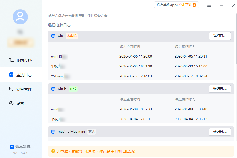Open 详细日志 for the win 本电脑 device
Image resolution: width=237 pixels, height=158 pixels.
[220, 36]
